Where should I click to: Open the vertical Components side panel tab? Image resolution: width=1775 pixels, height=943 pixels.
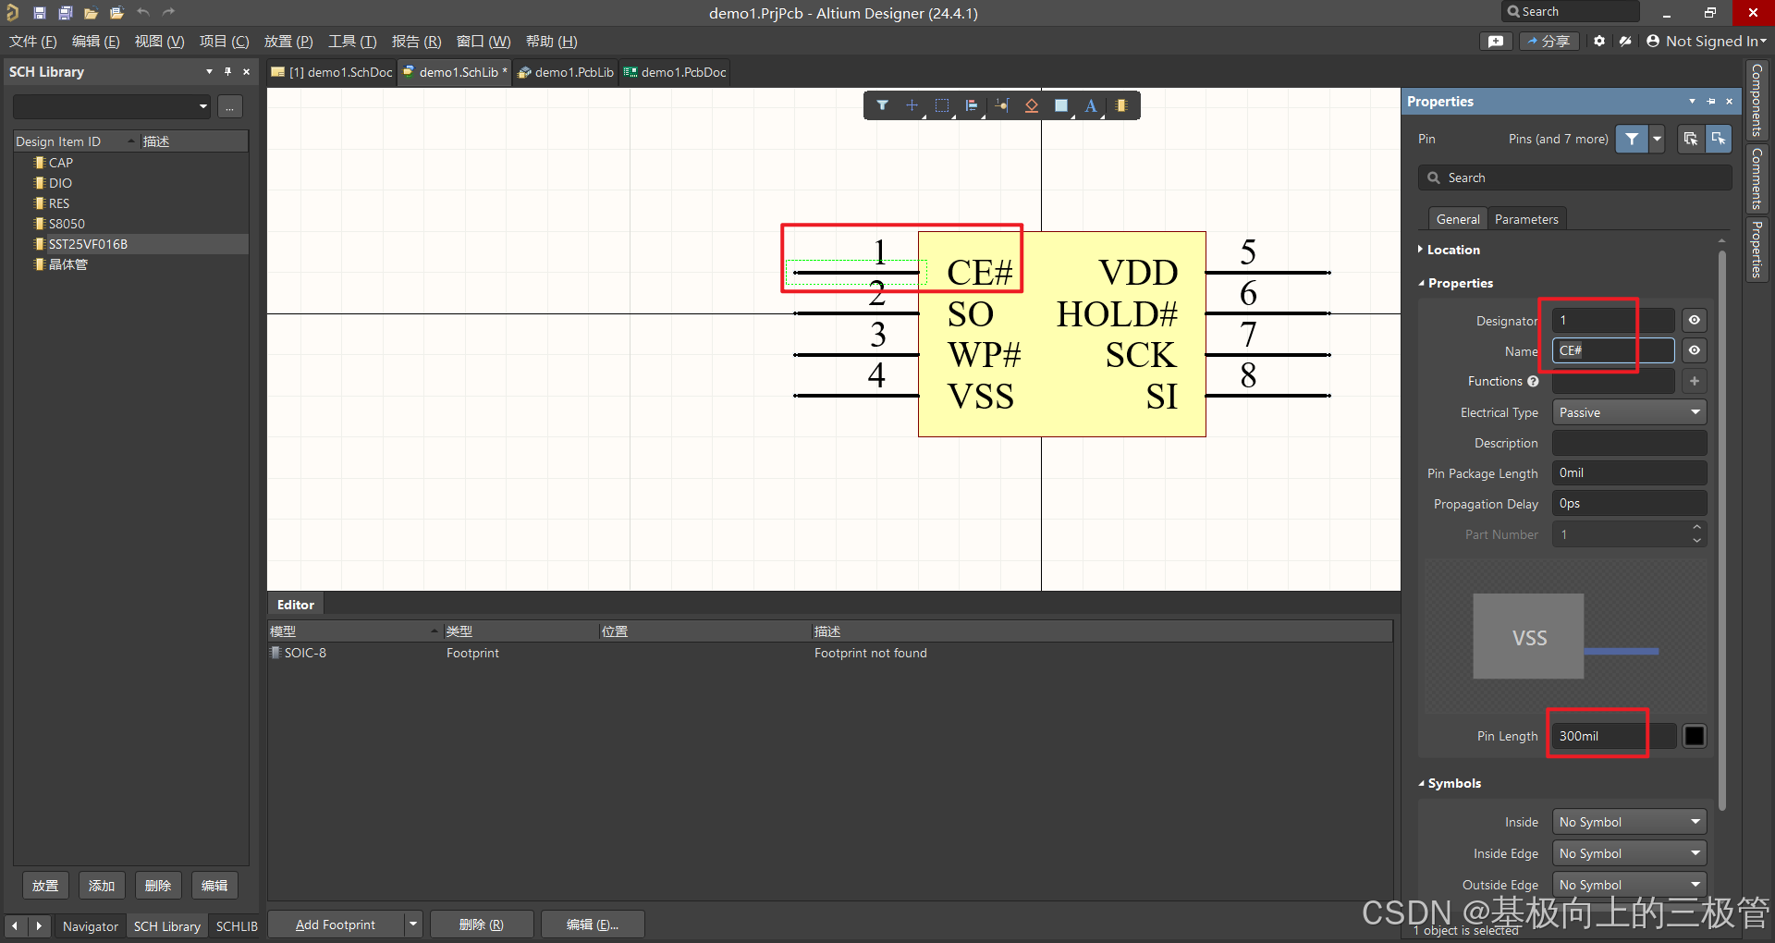click(1757, 100)
